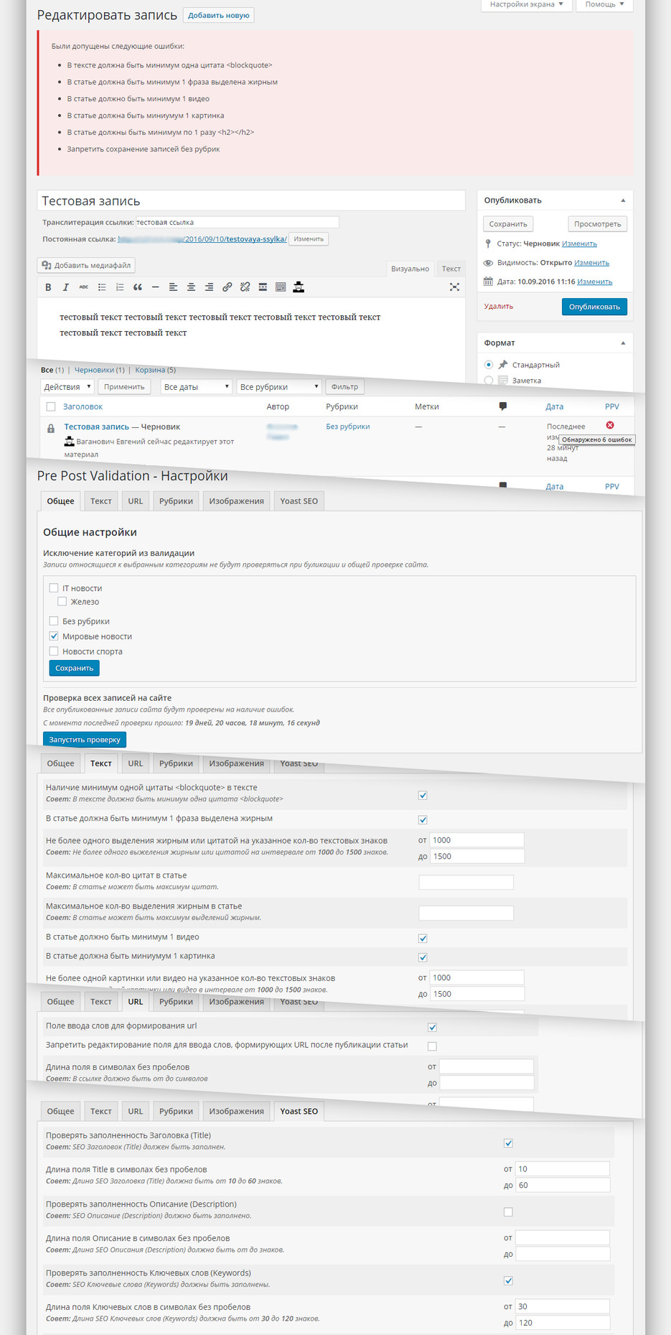Click the comments bubble icon in the table header

[x=503, y=406]
